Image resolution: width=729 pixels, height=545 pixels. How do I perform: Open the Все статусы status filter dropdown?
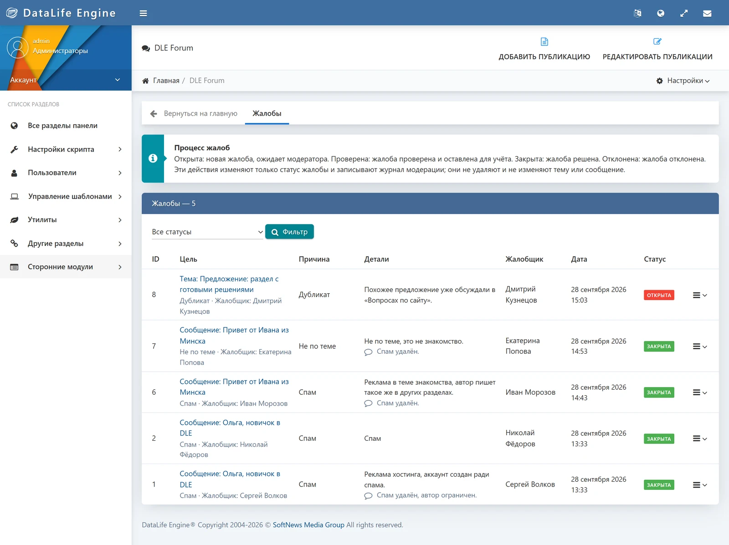click(207, 232)
